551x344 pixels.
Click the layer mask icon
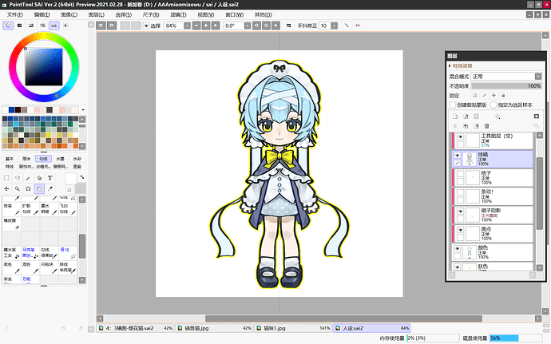[x=537, y=117]
